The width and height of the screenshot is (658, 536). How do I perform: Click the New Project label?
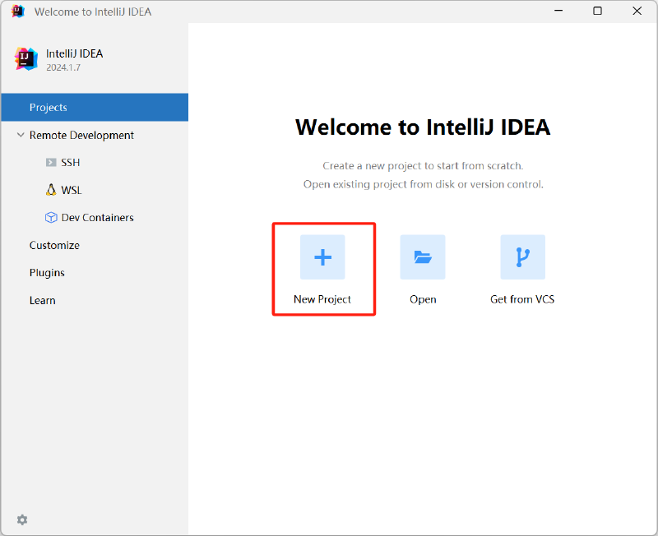point(322,299)
